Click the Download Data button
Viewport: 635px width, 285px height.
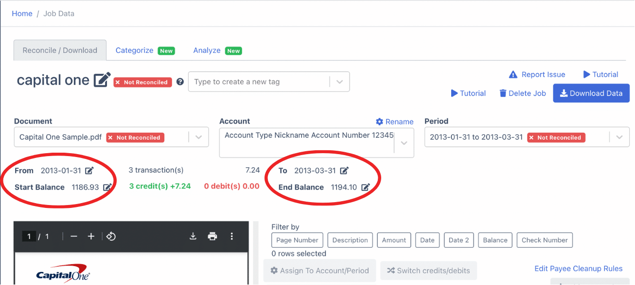coord(591,94)
